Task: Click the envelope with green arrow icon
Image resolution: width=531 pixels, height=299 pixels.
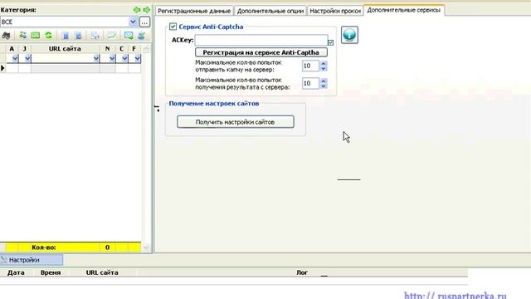Action: pyautogui.click(x=129, y=35)
